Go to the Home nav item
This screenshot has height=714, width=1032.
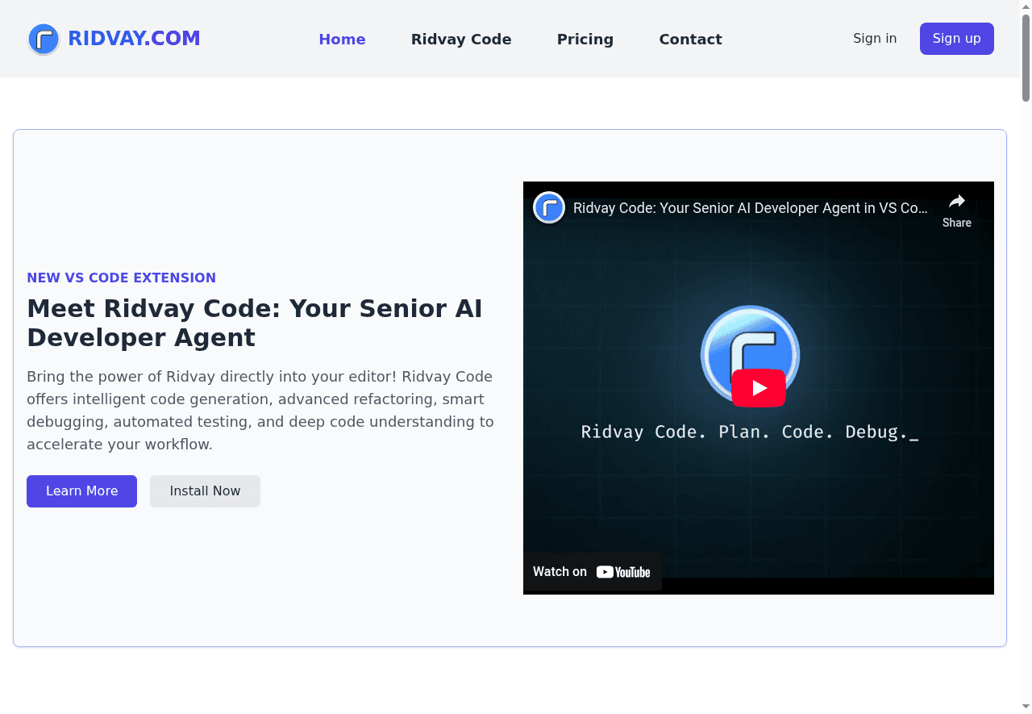coord(342,40)
